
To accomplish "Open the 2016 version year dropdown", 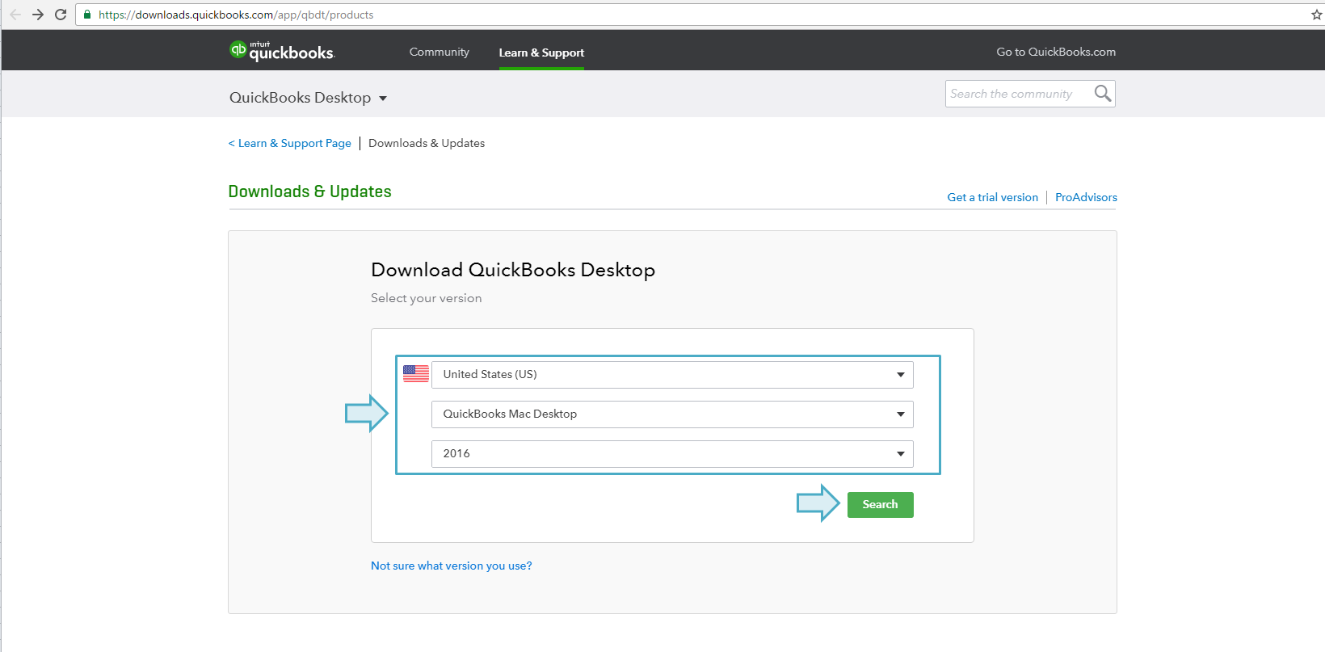I will click(672, 454).
